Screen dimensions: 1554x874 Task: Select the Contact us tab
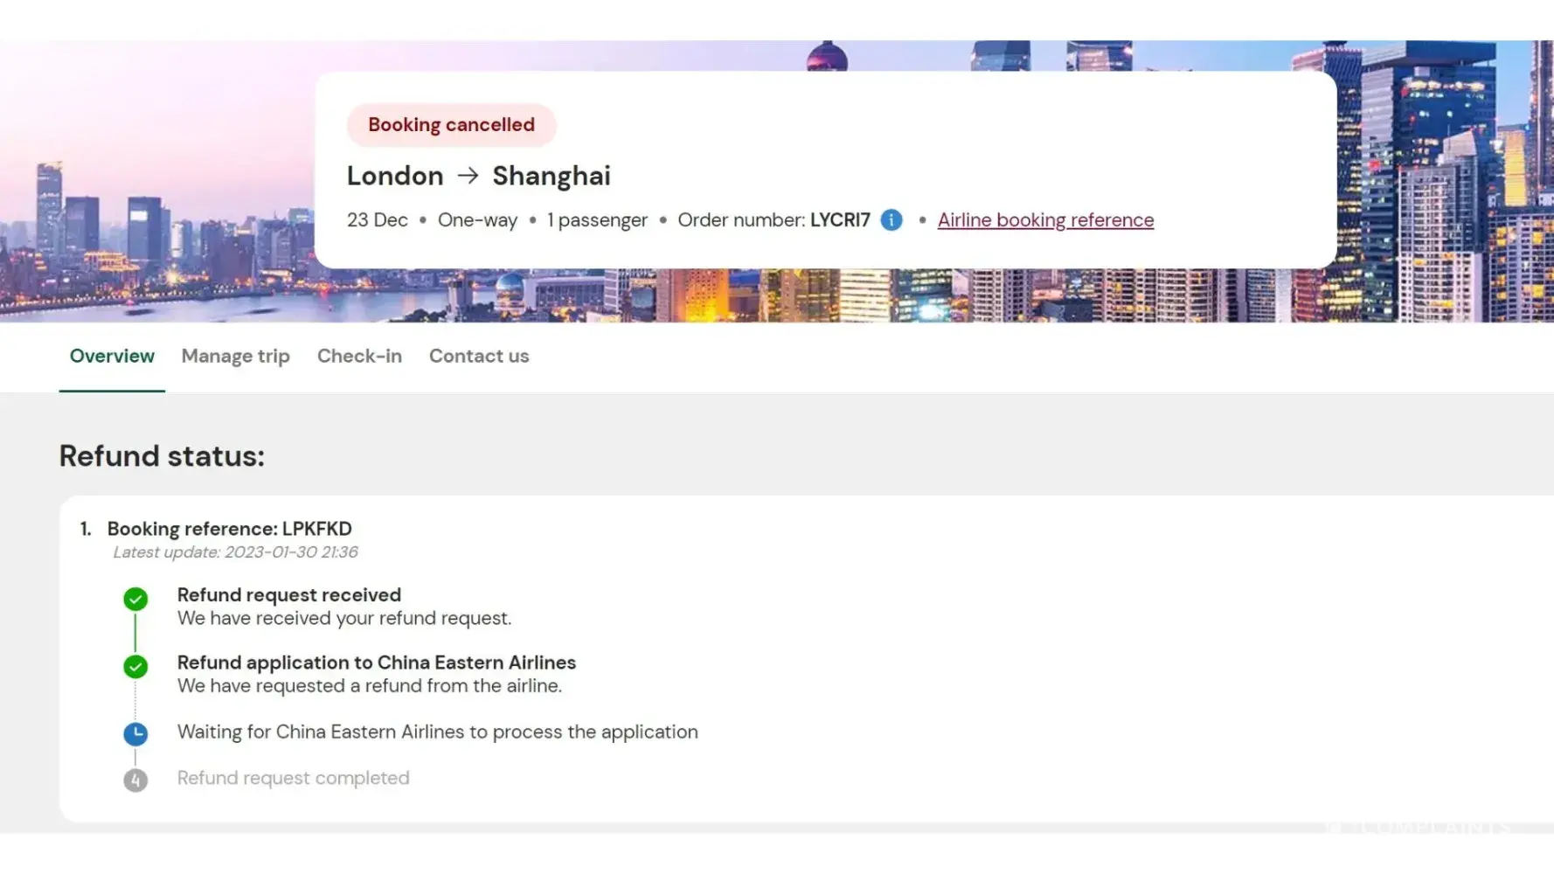[x=479, y=356]
